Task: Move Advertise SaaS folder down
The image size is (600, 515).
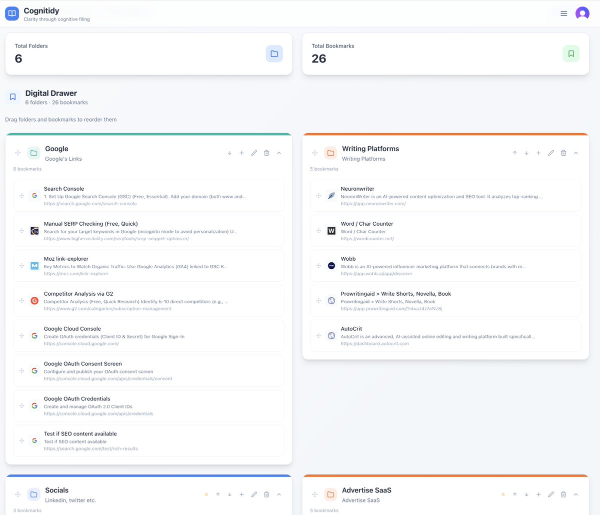Action: tap(526, 494)
